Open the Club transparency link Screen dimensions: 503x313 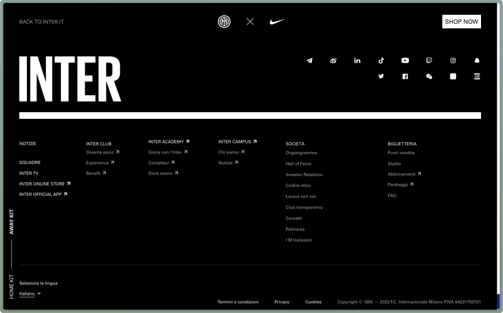coord(304,207)
